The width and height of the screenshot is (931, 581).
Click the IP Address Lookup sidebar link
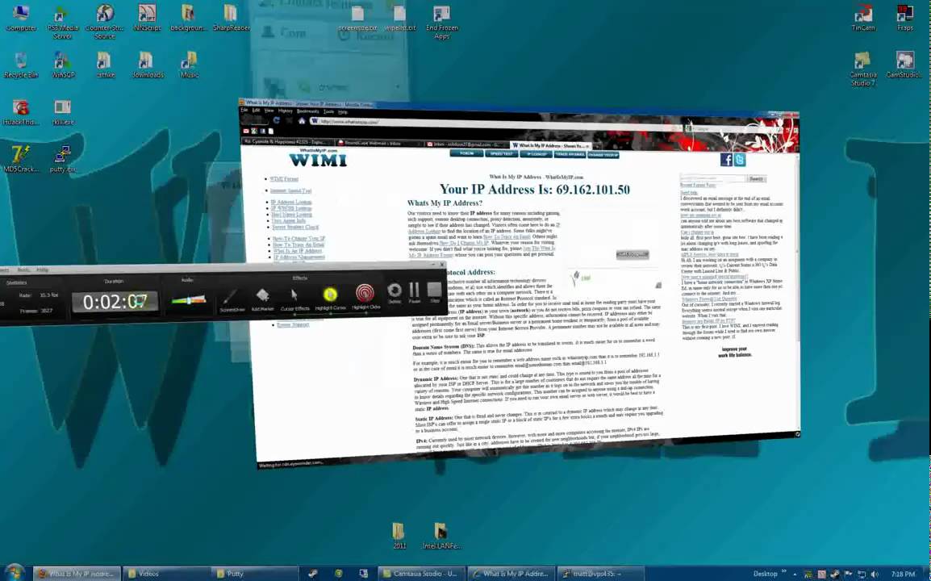coord(291,202)
